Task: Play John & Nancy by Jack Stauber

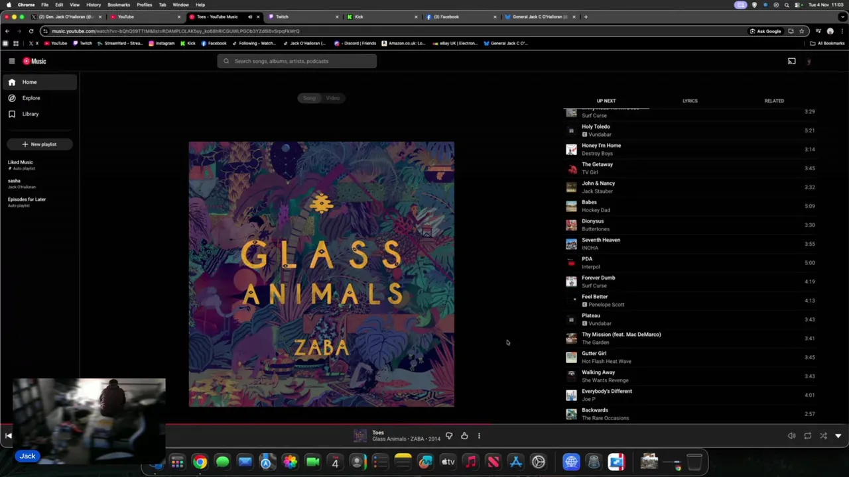Action: pyautogui.click(x=690, y=187)
